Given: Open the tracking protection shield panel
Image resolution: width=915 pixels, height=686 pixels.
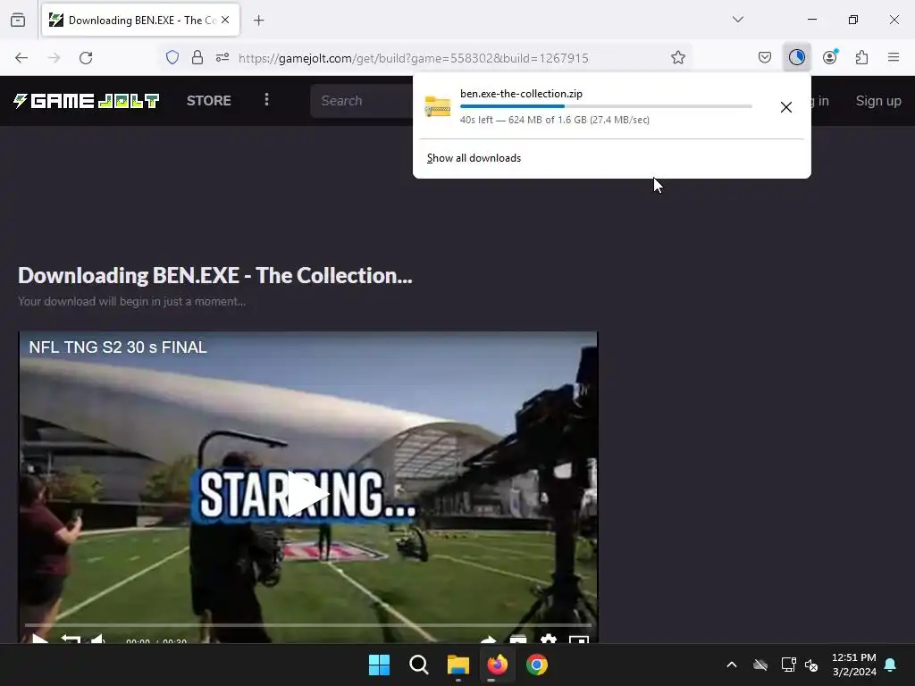Looking at the screenshot, I should (x=172, y=57).
